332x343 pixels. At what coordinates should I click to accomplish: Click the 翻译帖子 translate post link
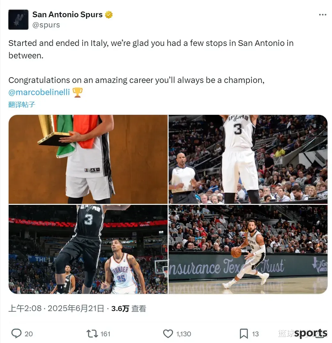point(22,104)
